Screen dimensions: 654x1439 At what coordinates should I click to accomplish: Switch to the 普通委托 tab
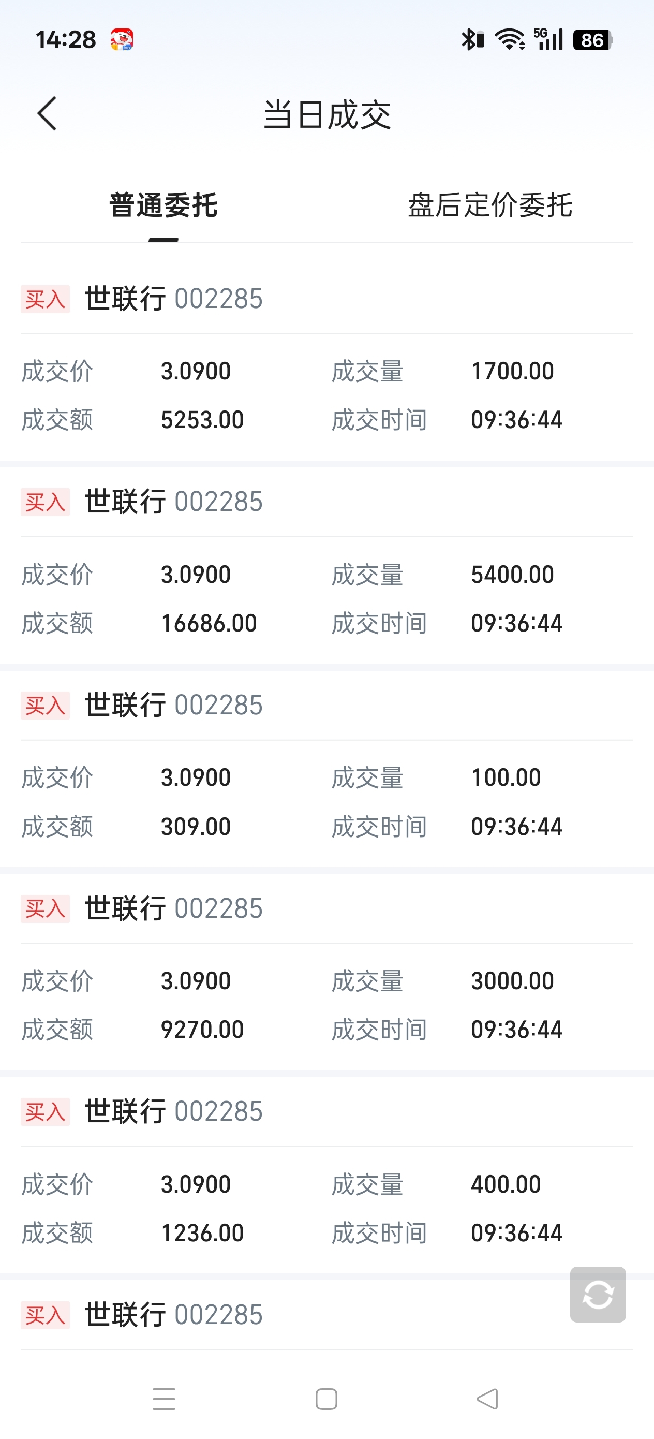click(x=163, y=205)
